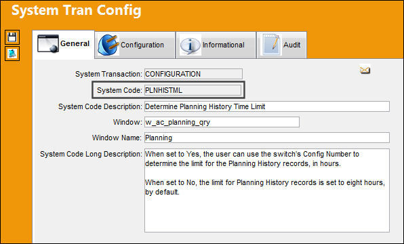Click the System Code field PLNHISTML
The height and width of the screenshot is (244, 404).
pyautogui.click(x=193, y=90)
